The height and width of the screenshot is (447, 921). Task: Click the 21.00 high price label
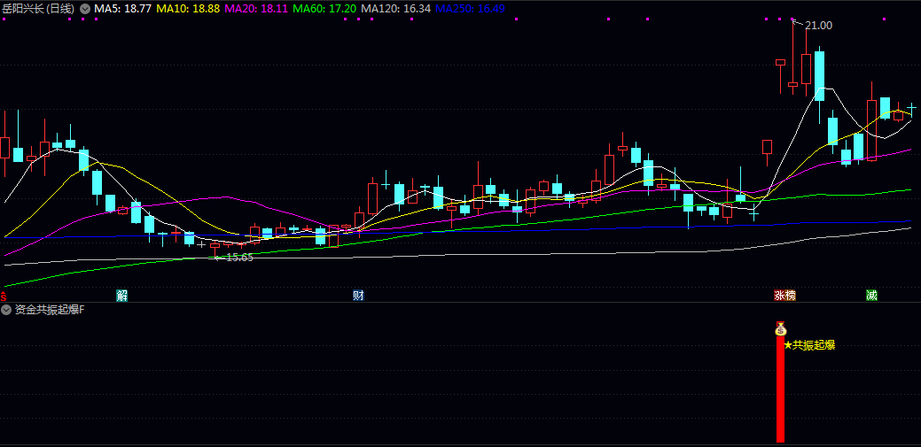pos(818,25)
